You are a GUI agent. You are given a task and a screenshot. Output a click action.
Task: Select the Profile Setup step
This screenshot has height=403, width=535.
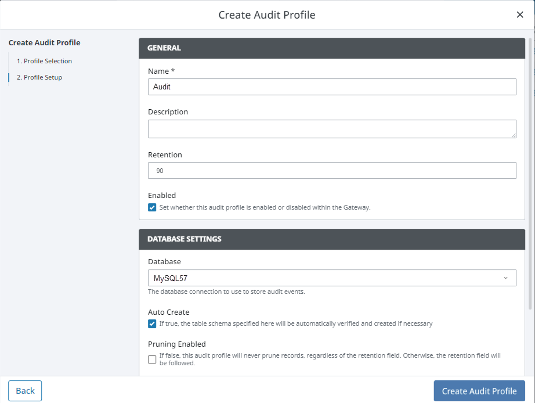39,78
